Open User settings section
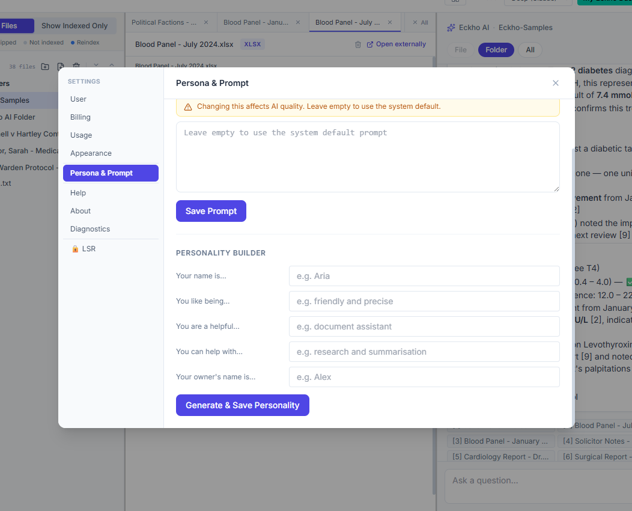632x511 pixels. pyautogui.click(x=111, y=99)
